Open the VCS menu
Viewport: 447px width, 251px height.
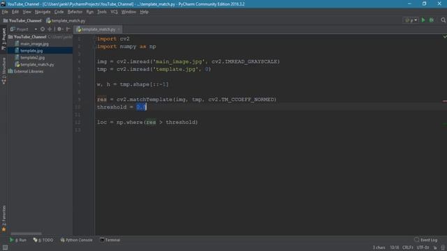pyautogui.click(x=114, y=12)
